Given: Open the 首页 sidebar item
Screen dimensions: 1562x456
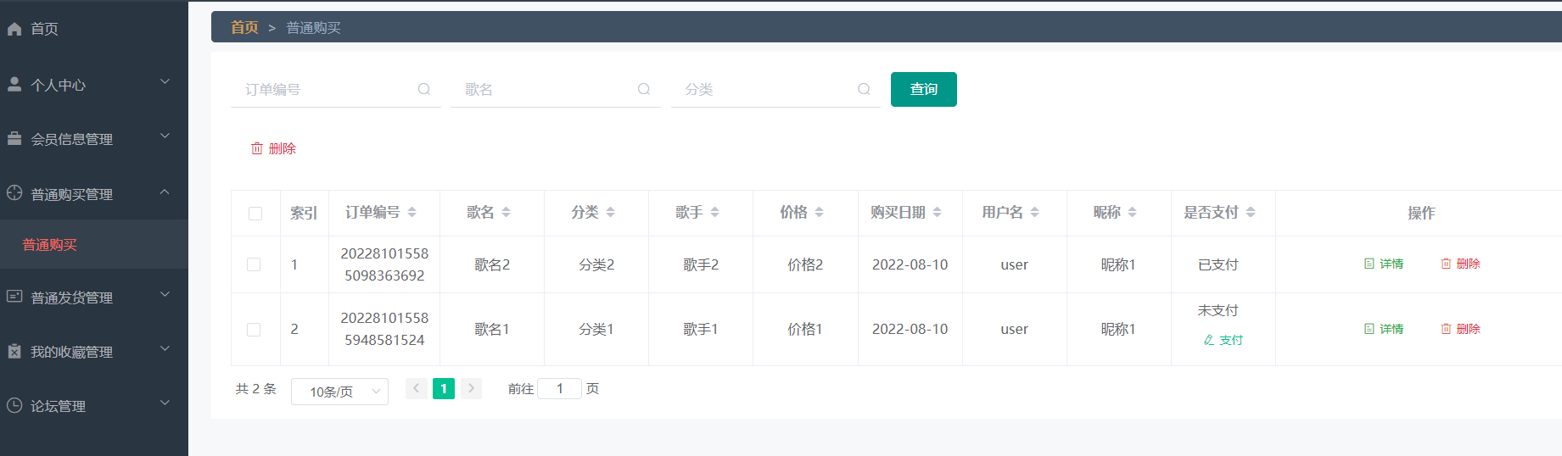Looking at the screenshot, I should pos(94,29).
